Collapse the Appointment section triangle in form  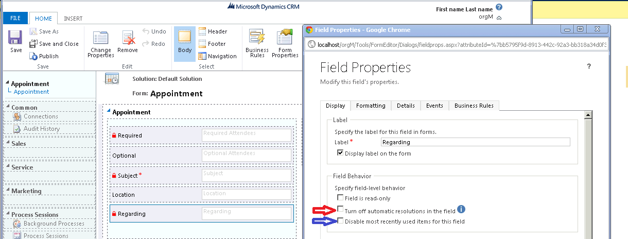(x=109, y=112)
